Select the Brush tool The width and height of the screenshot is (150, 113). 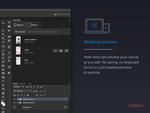click(x=3, y=50)
